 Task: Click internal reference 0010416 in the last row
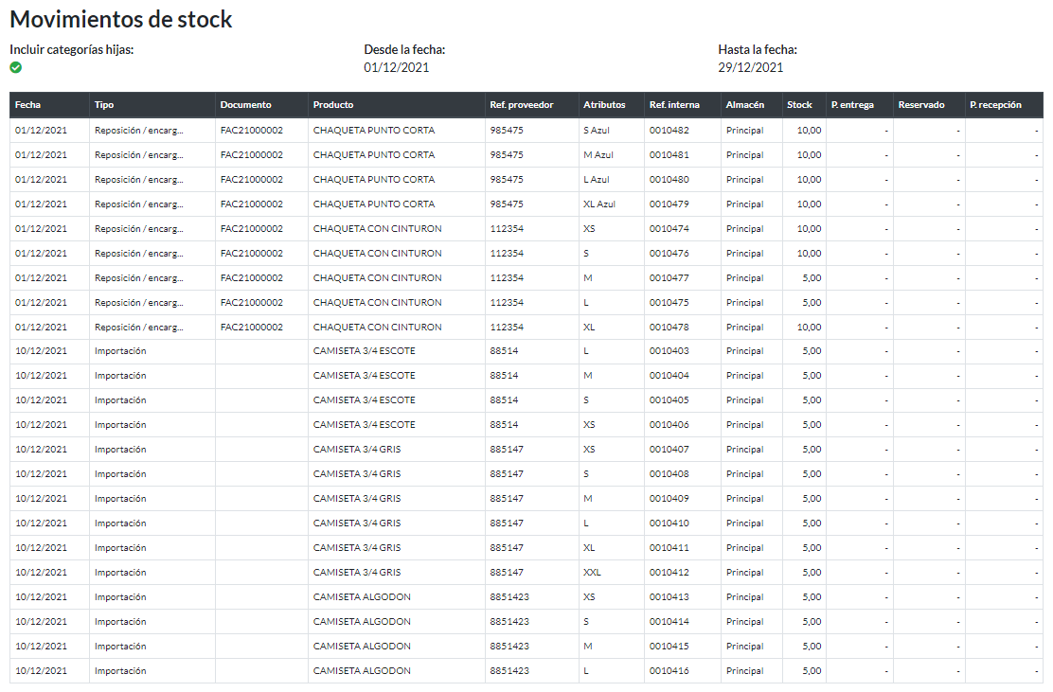coord(664,670)
